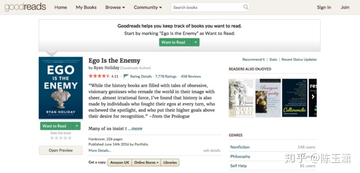Open the Ego Is the Enemy cover

click(61, 88)
